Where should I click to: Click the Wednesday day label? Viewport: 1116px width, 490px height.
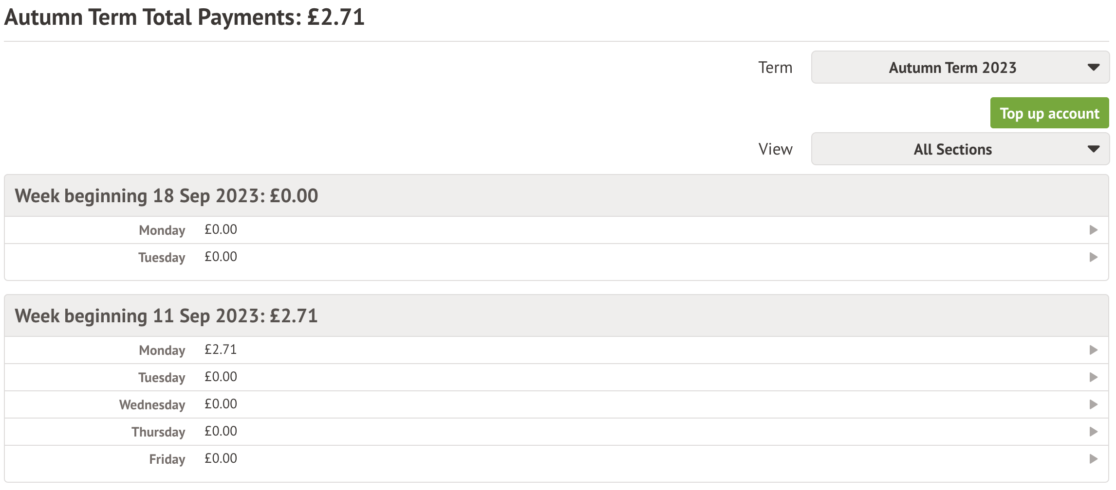click(x=152, y=405)
